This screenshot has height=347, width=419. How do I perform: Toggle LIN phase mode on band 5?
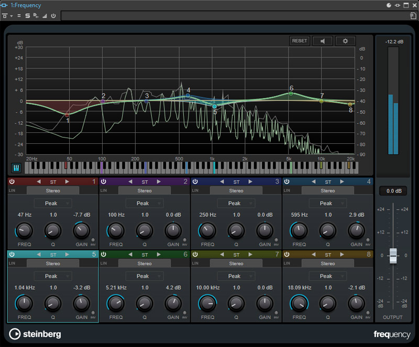pos(11,263)
